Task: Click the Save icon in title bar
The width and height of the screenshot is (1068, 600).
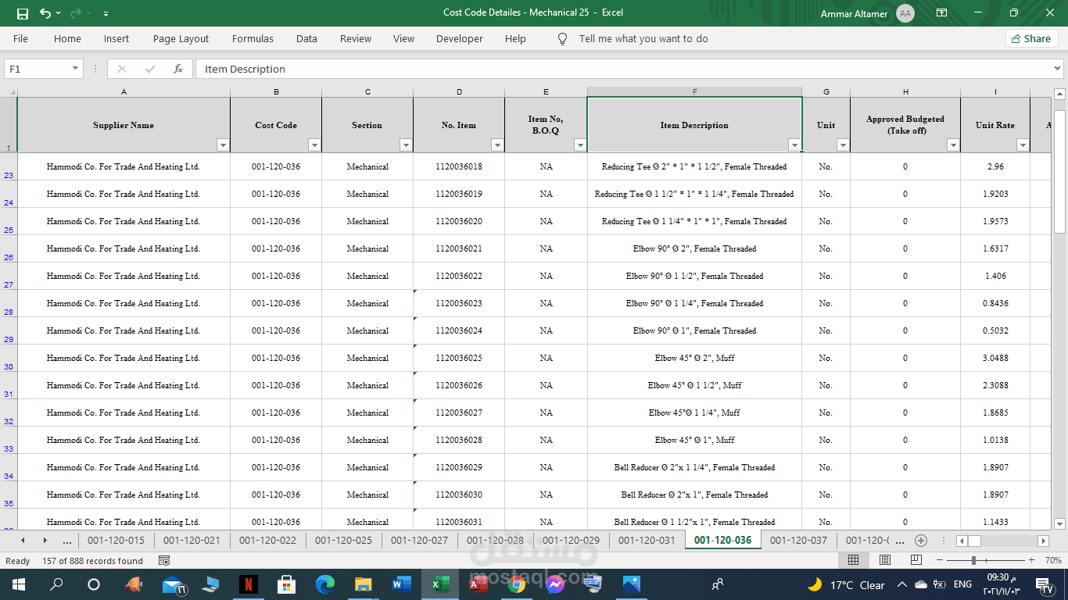Action: click(x=23, y=13)
